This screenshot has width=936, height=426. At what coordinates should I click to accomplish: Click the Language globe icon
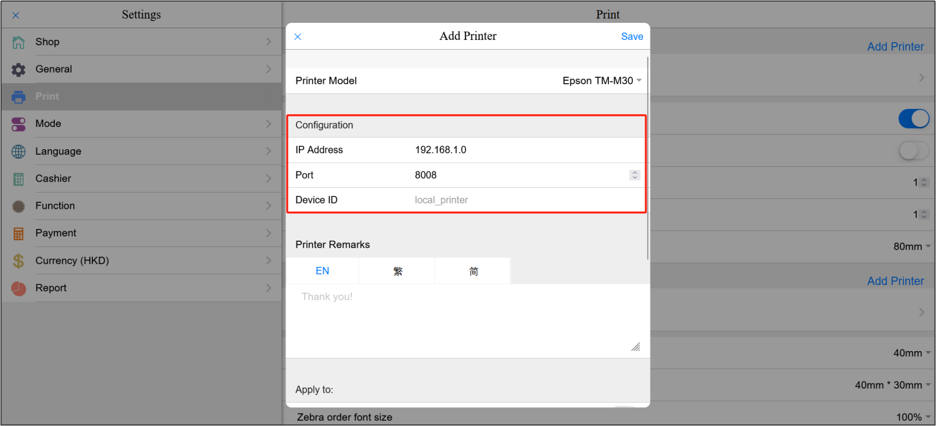[19, 152]
